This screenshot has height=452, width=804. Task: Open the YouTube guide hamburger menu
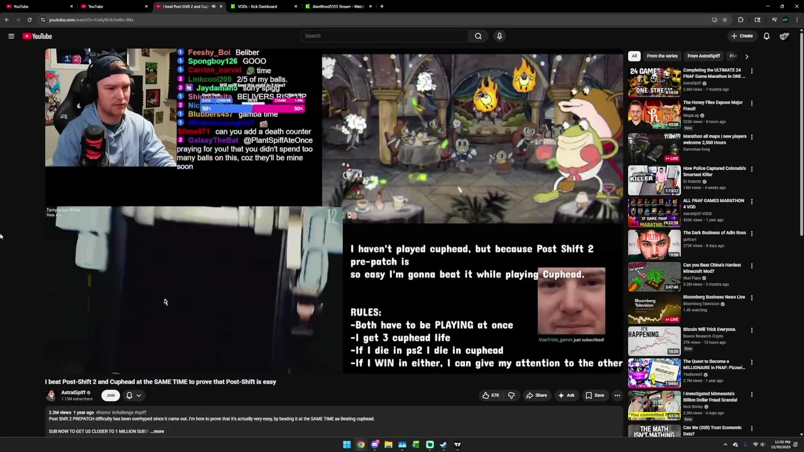point(11,36)
